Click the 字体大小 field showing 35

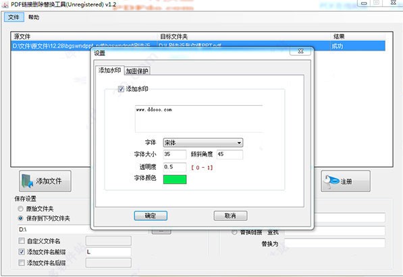click(x=175, y=154)
